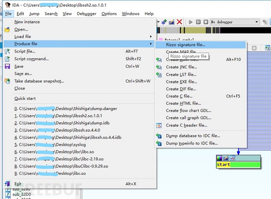Select Quick start entry

pos(79,99)
